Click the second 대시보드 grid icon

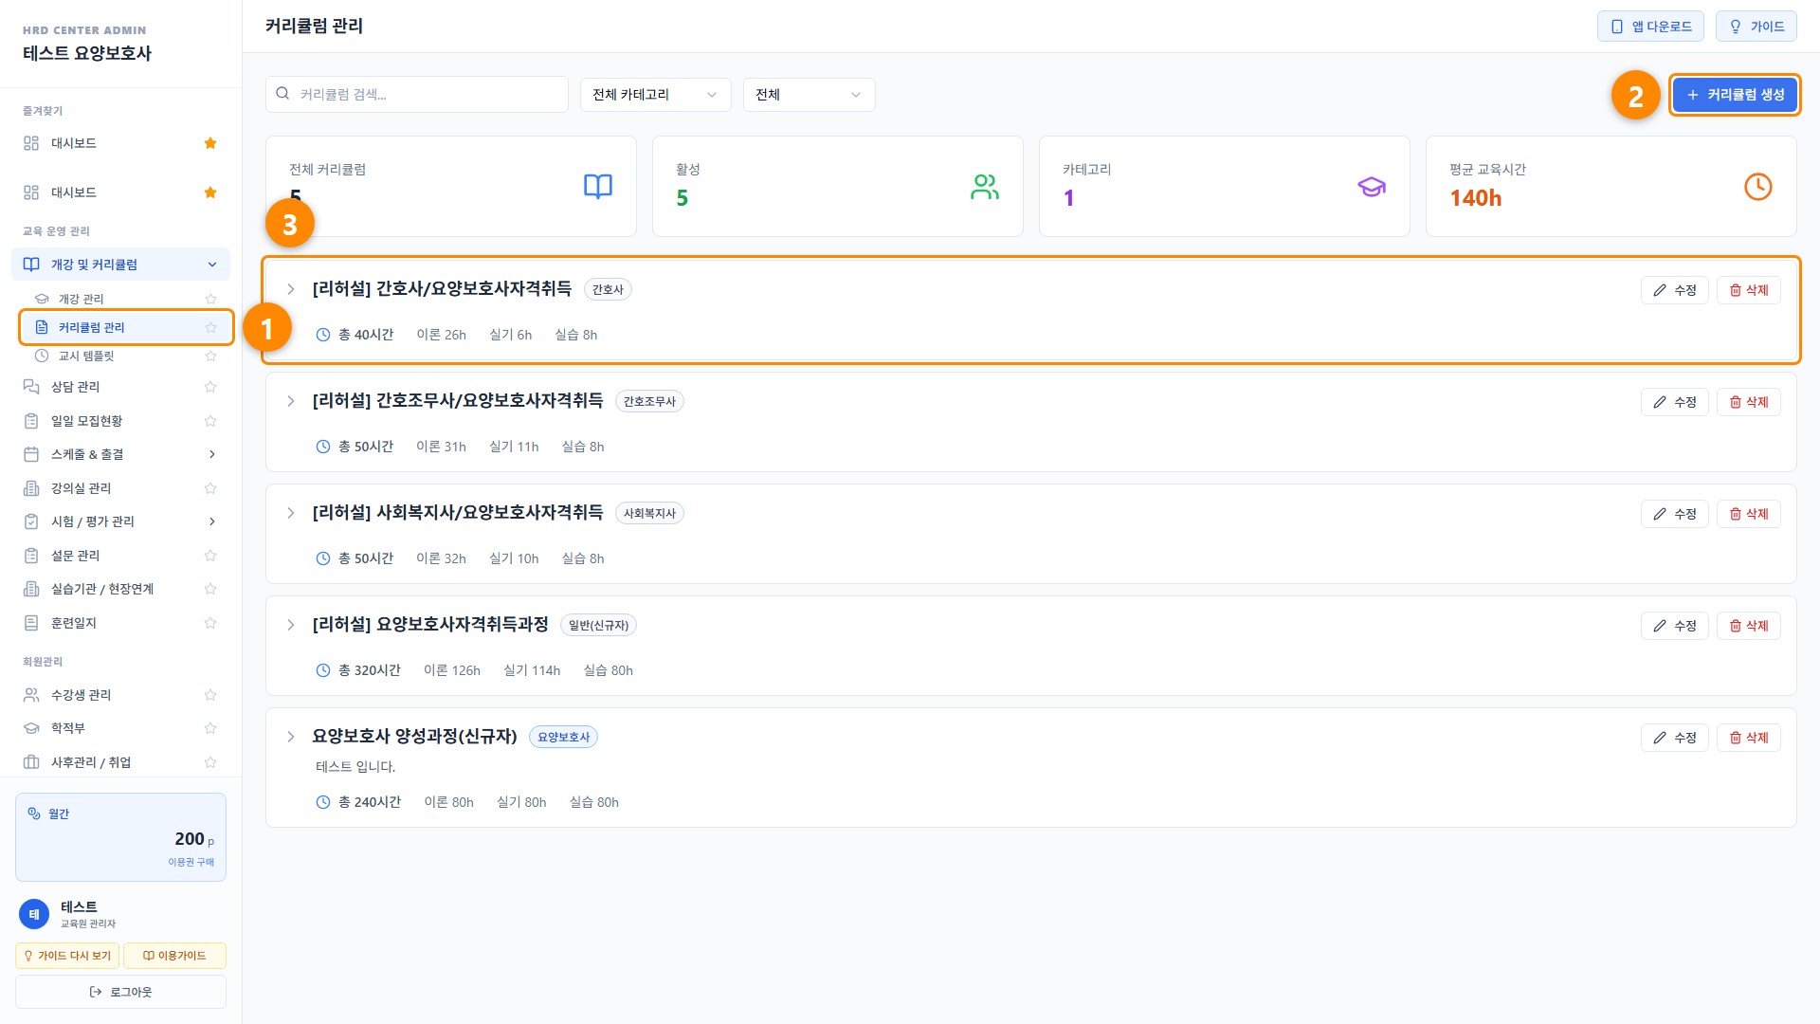click(x=31, y=192)
